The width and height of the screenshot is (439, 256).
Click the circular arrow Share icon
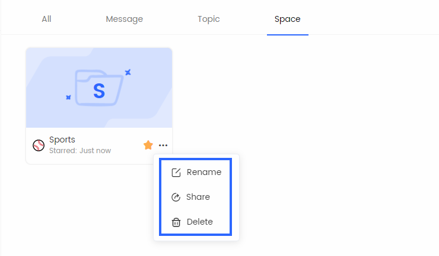tap(176, 197)
